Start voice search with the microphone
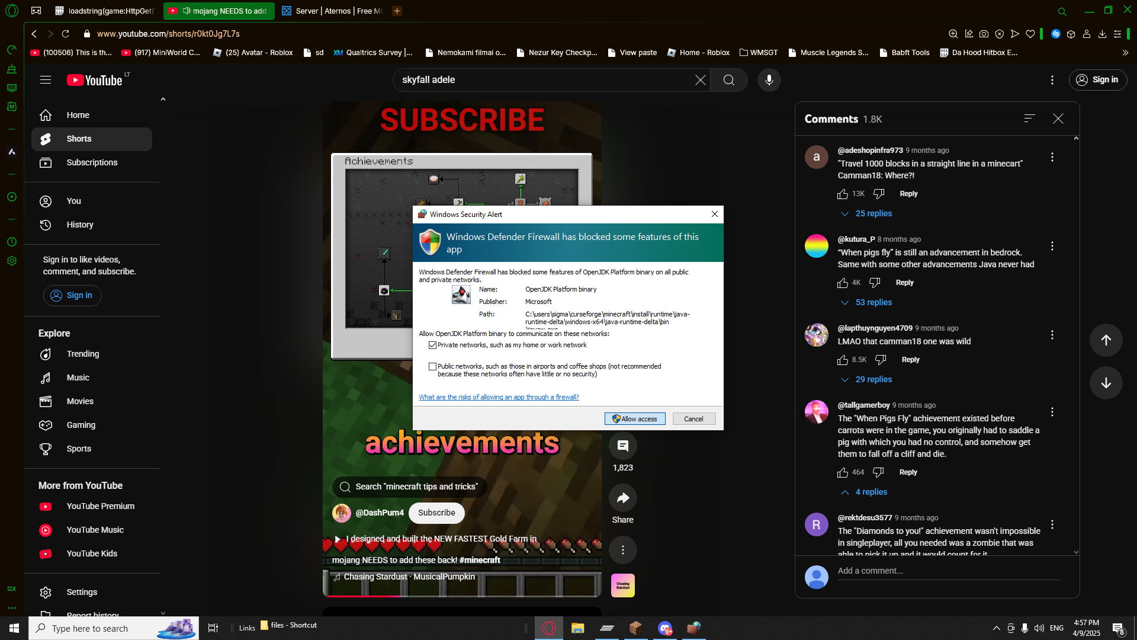Image resolution: width=1137 pixels, height=640 pixels. (769, 80)
